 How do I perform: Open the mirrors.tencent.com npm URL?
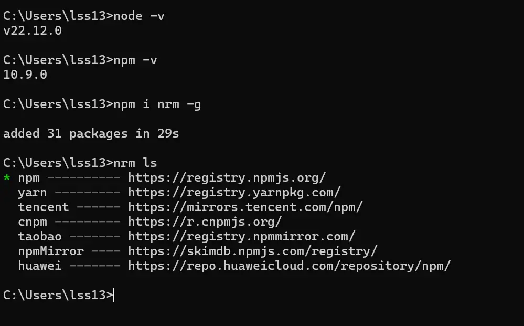pyautogui.click(x=245, y=207)
